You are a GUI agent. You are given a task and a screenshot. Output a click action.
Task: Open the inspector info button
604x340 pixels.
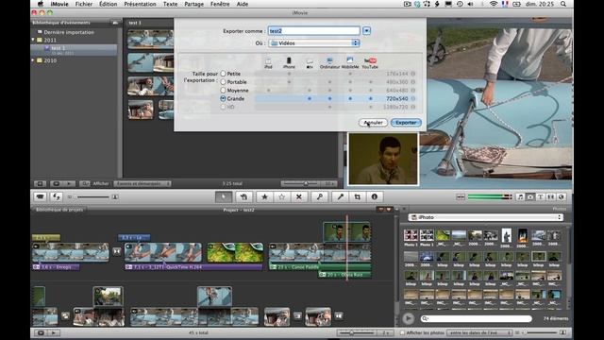click(374, 197)
